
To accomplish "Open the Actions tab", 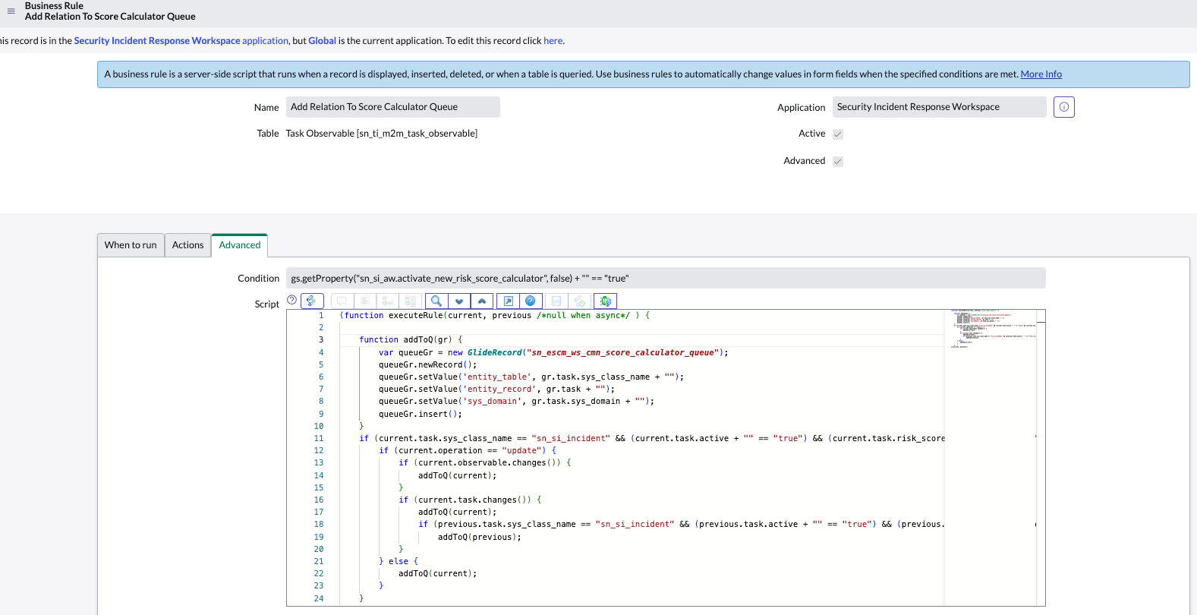I will pyautogui.click(x=187, y=245).
